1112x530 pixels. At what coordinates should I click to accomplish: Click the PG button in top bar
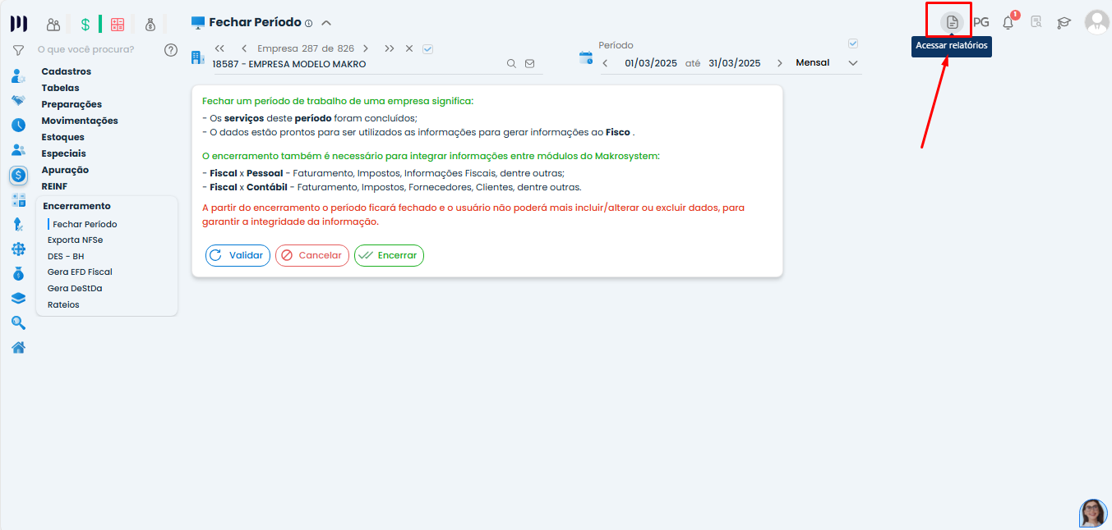tap(980, 22)
